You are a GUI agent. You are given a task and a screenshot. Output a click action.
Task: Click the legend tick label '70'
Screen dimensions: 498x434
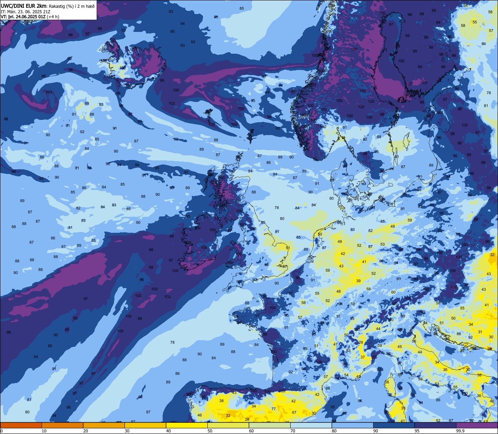293,431
